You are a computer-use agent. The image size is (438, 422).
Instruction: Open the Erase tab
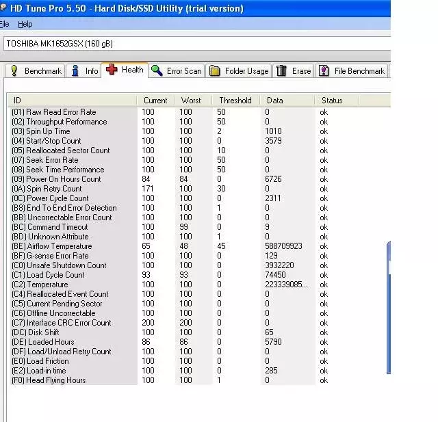pos(294,71)
